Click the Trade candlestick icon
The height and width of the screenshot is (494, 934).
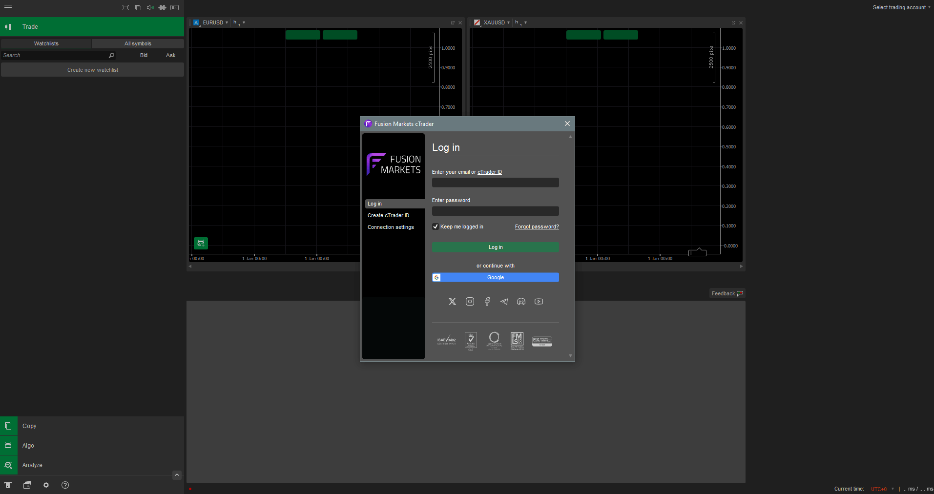[x=8, y=27]
